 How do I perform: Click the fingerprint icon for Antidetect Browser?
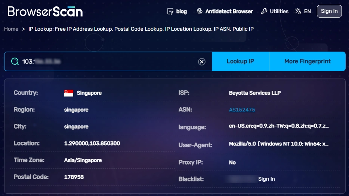click(x=200, y=11)
